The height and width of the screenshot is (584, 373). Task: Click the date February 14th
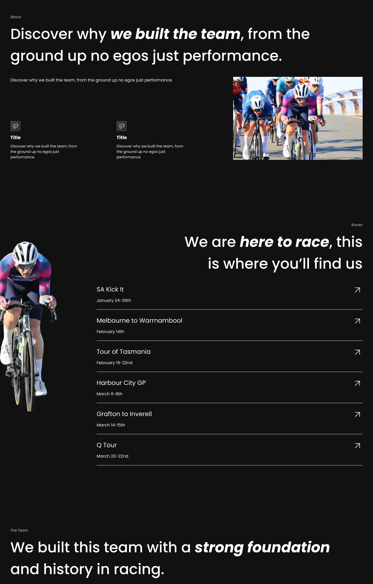[110, 331]
